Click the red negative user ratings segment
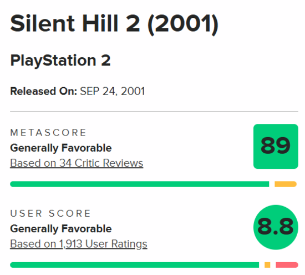Screen dimensions: 305x275 coord(287,265)
